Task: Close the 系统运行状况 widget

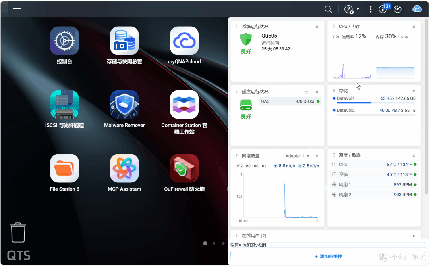Action: [x=317, y=27]
